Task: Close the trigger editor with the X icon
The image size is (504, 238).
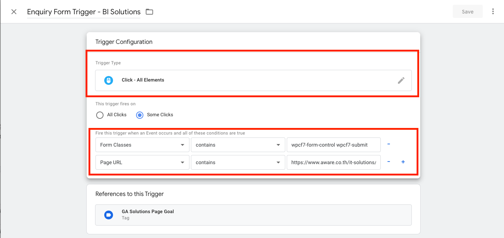Action: (14, 12)
